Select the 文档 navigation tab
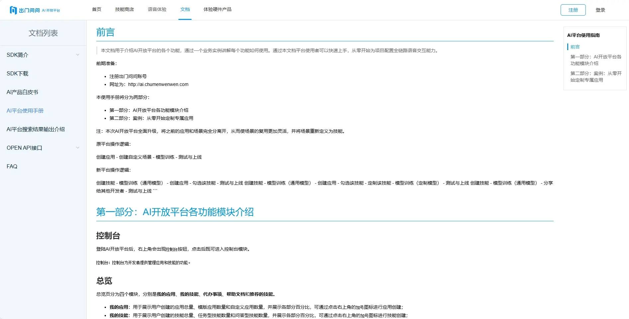 [185, 10]
